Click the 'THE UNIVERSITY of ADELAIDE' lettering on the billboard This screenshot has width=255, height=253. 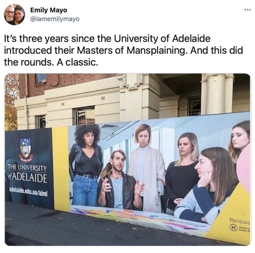click(28, 173)
